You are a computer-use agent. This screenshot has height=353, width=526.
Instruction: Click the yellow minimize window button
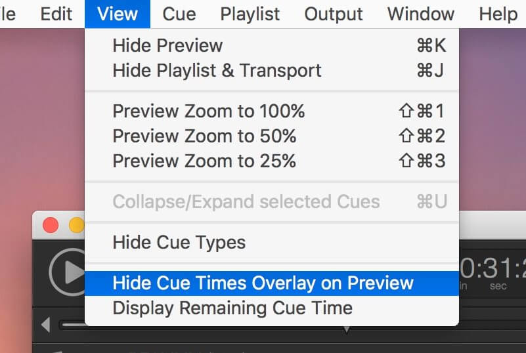(77, 225)
